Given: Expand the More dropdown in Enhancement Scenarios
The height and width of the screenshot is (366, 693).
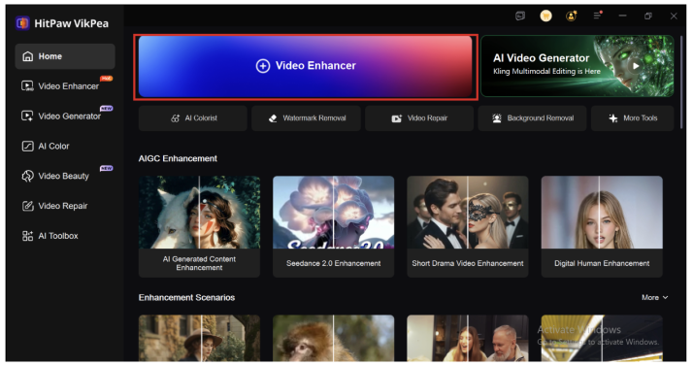Looking at the screenshot, I should (654, 297).
